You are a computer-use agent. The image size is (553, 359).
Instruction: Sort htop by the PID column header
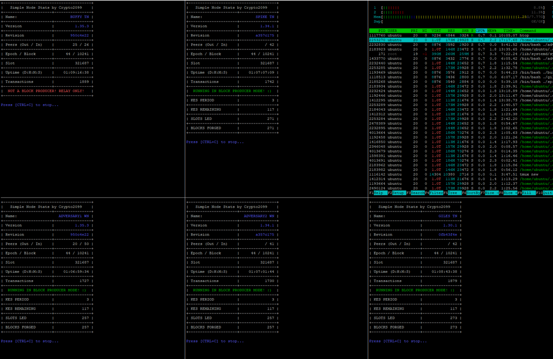382,31
